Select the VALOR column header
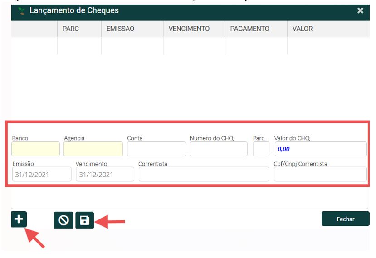 [303, 29]
